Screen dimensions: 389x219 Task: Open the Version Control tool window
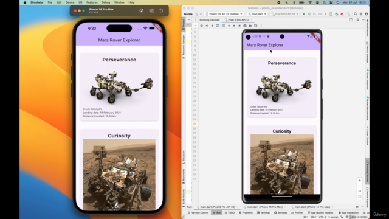[198, 212]
